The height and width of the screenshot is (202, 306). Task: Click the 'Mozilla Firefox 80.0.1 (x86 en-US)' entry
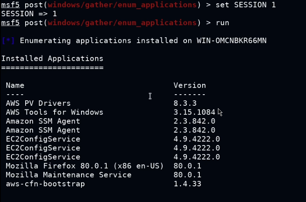coord(84,166)
